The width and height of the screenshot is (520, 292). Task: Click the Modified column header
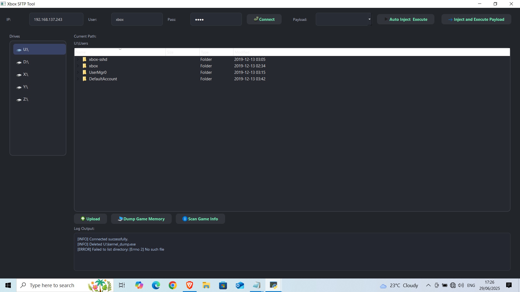[x=242, y=52]
